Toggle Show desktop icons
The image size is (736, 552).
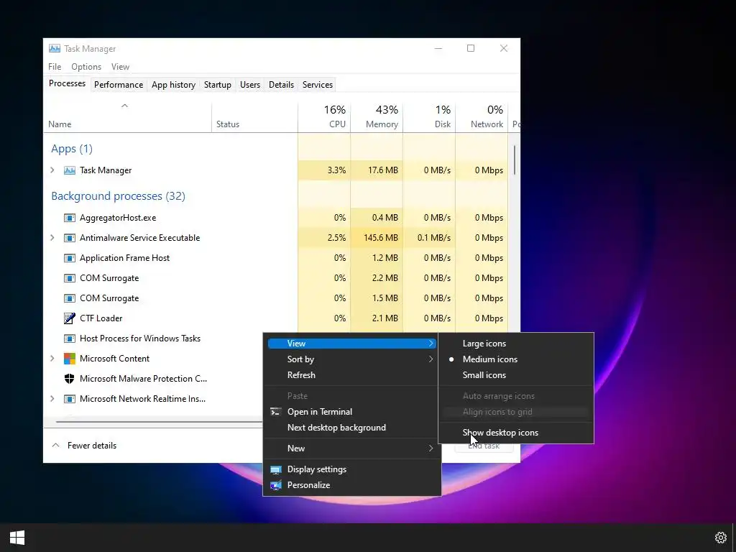[x=516, y=433]
